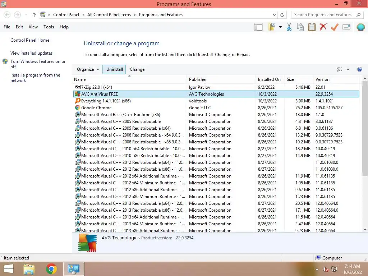Open the folder options dropdown arrow
This screenshot has height=276, width=368.
[x=280, y=27]
